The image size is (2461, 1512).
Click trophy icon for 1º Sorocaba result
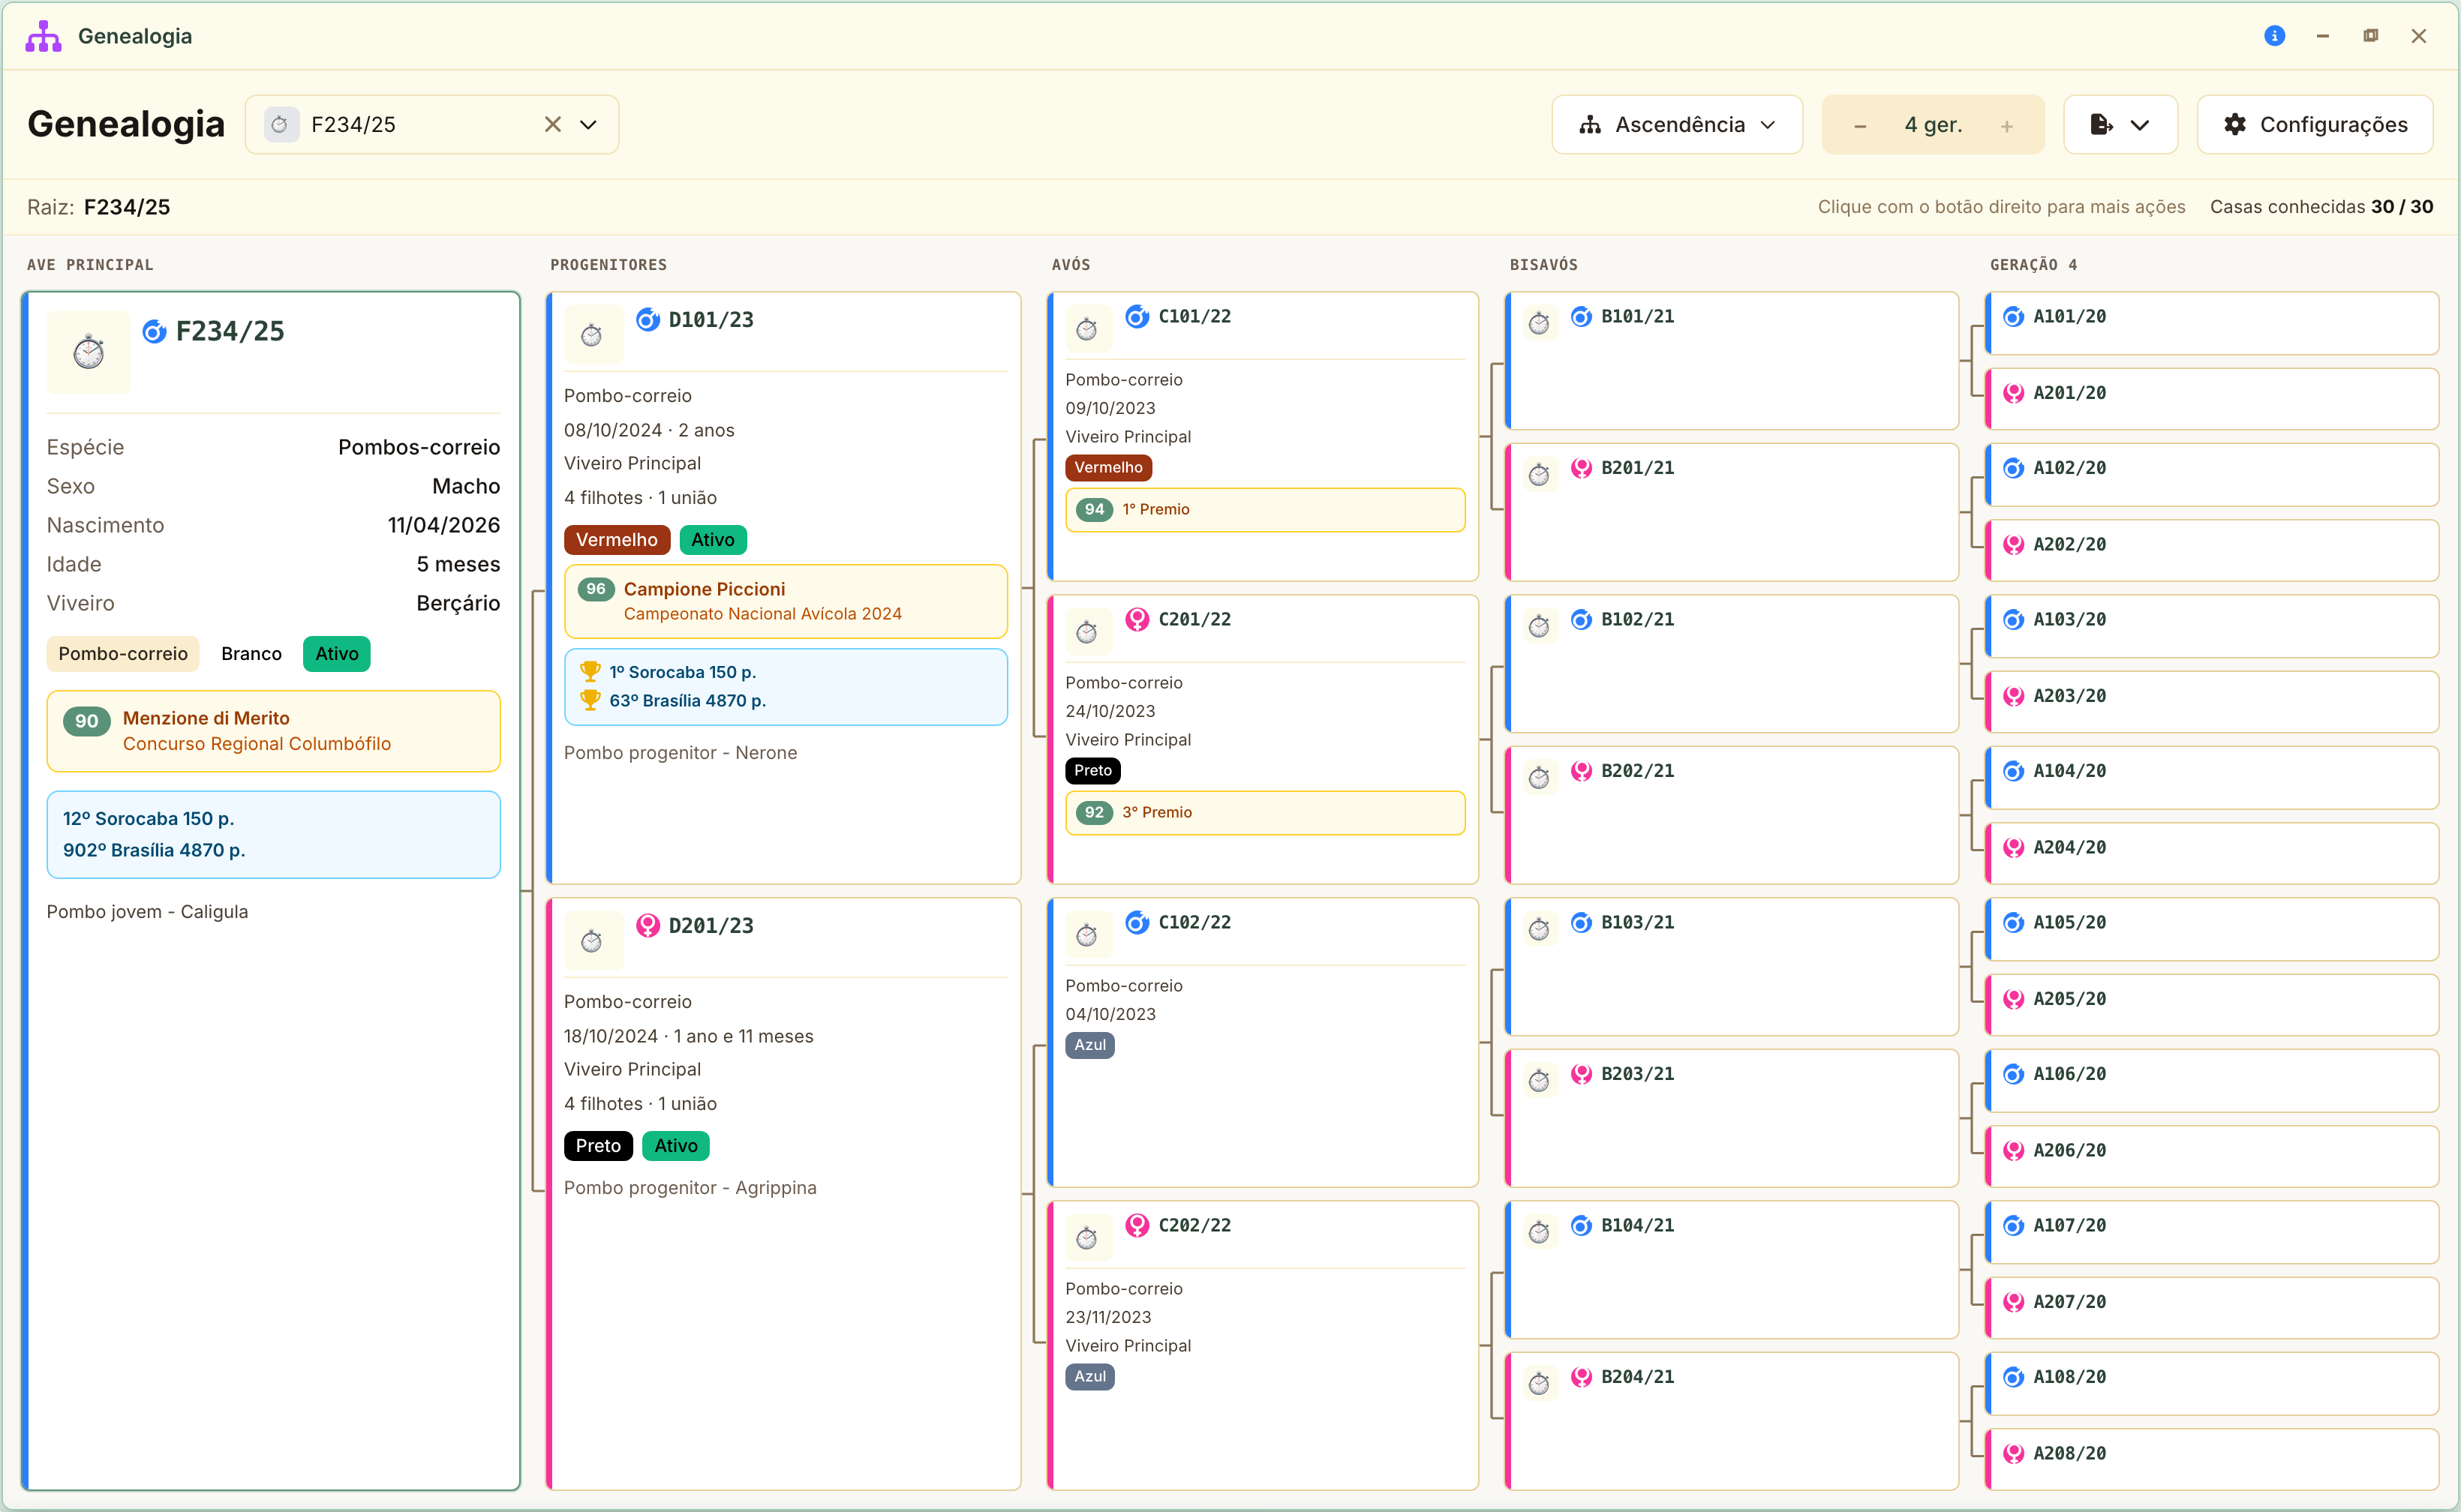[590, 671]
